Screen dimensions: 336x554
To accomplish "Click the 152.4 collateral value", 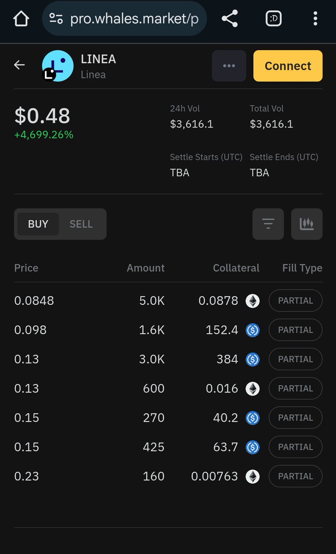I will click(222, 330).
